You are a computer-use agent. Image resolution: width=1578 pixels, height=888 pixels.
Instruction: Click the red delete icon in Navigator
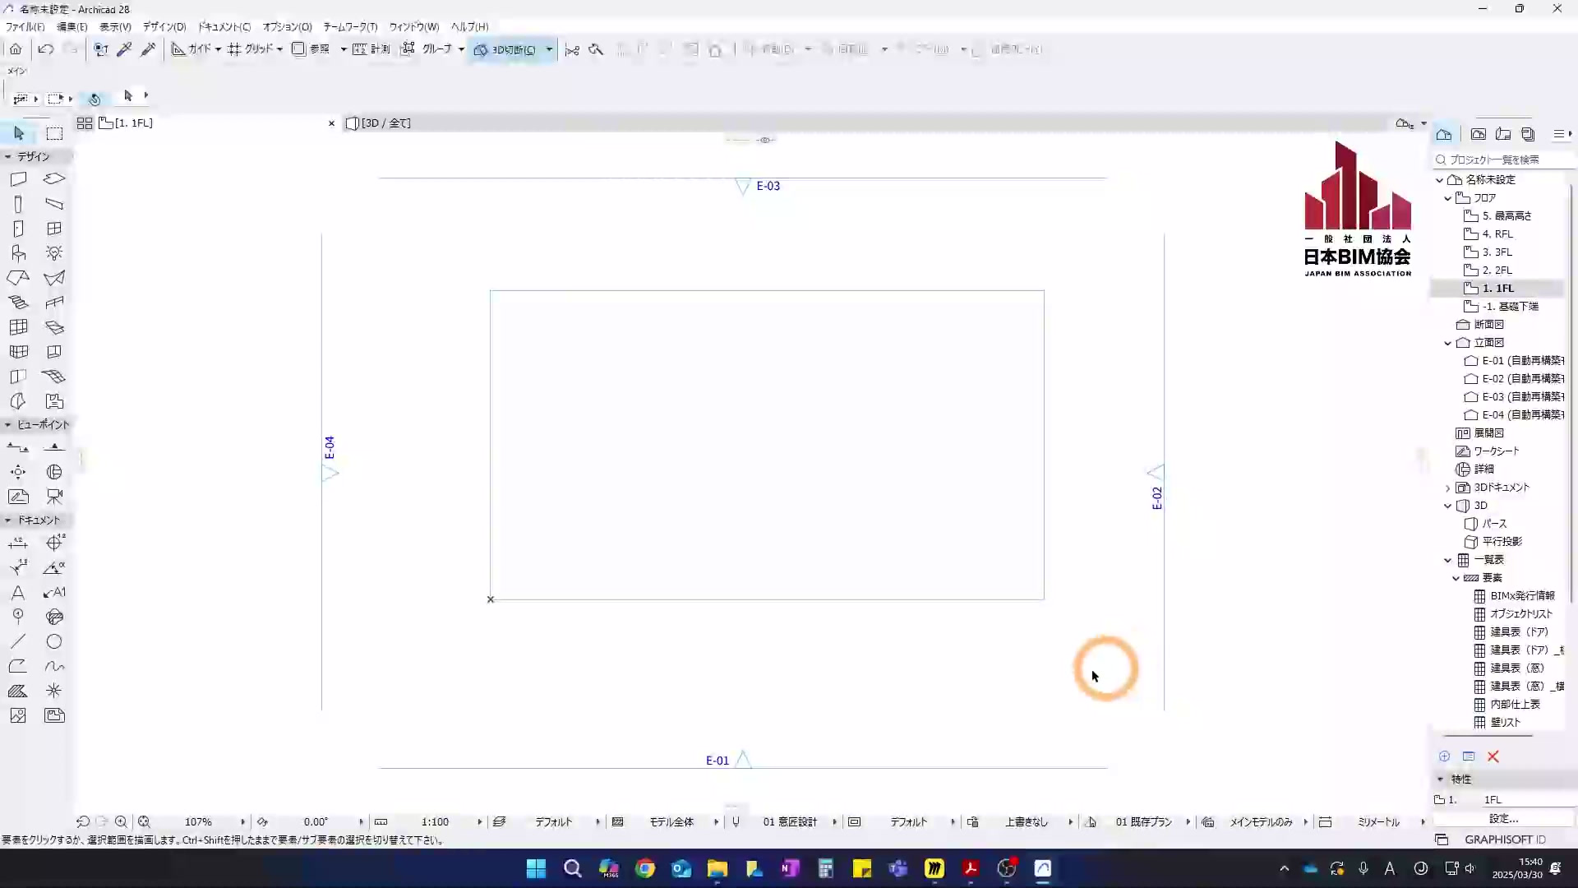(x=1493, y=756)
